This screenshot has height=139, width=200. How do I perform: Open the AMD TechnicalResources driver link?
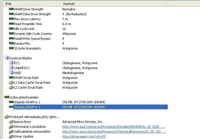pyautogui.click(x=114, y=132)
